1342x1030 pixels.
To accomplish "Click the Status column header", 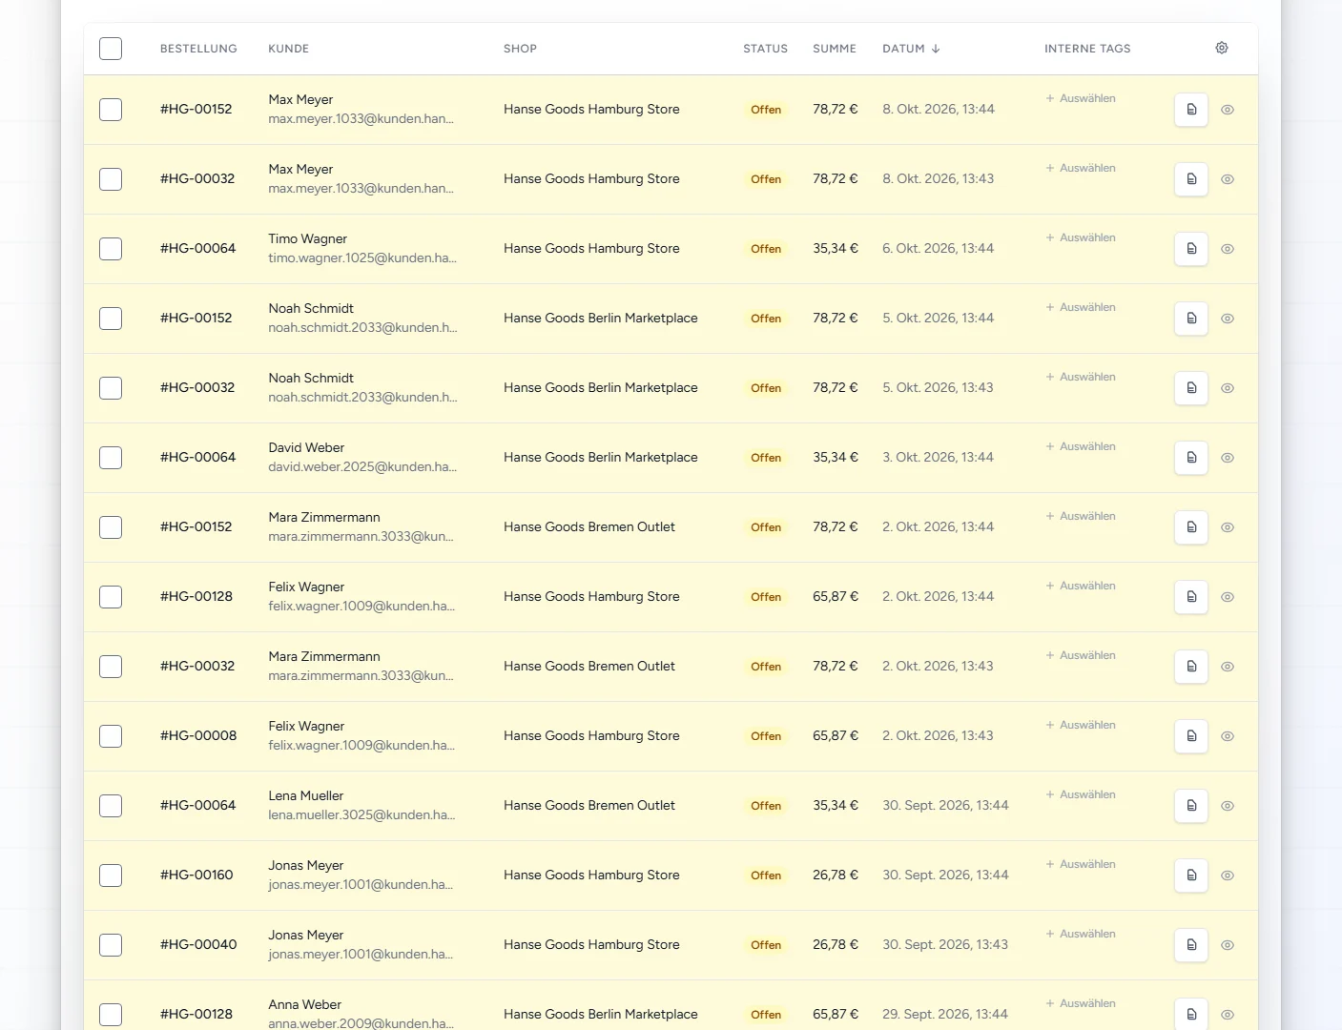I will tap(765, 49).
